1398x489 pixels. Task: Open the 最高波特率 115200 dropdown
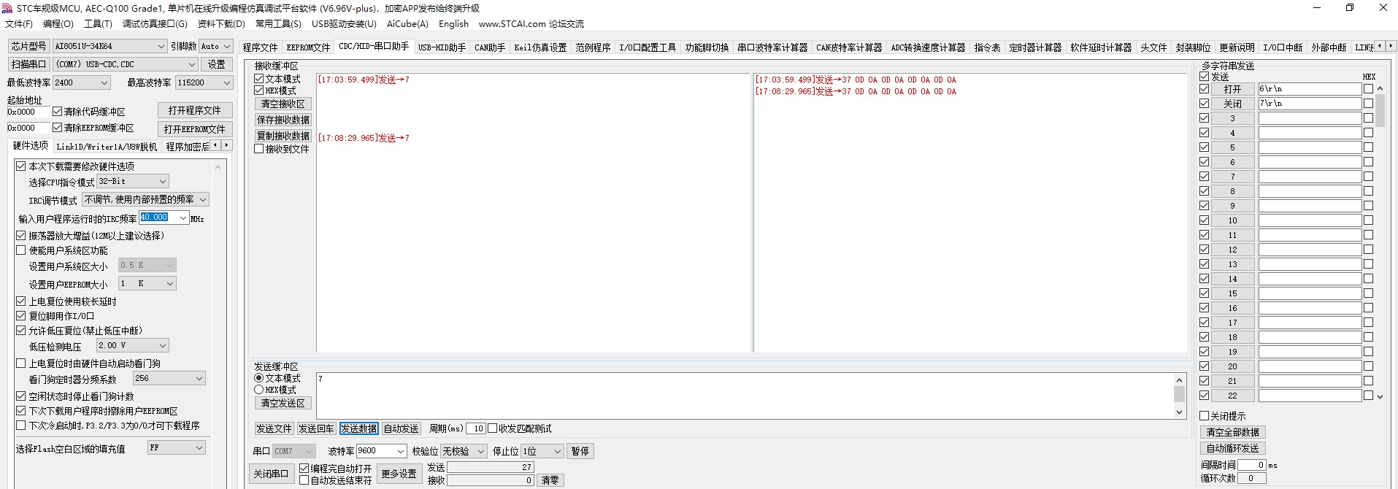click(x=204, y=82)
